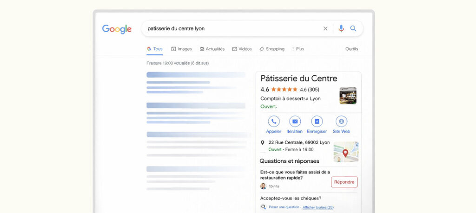476x213 pixels.
Task: Click the Répondre button
Action: [344, 182]
